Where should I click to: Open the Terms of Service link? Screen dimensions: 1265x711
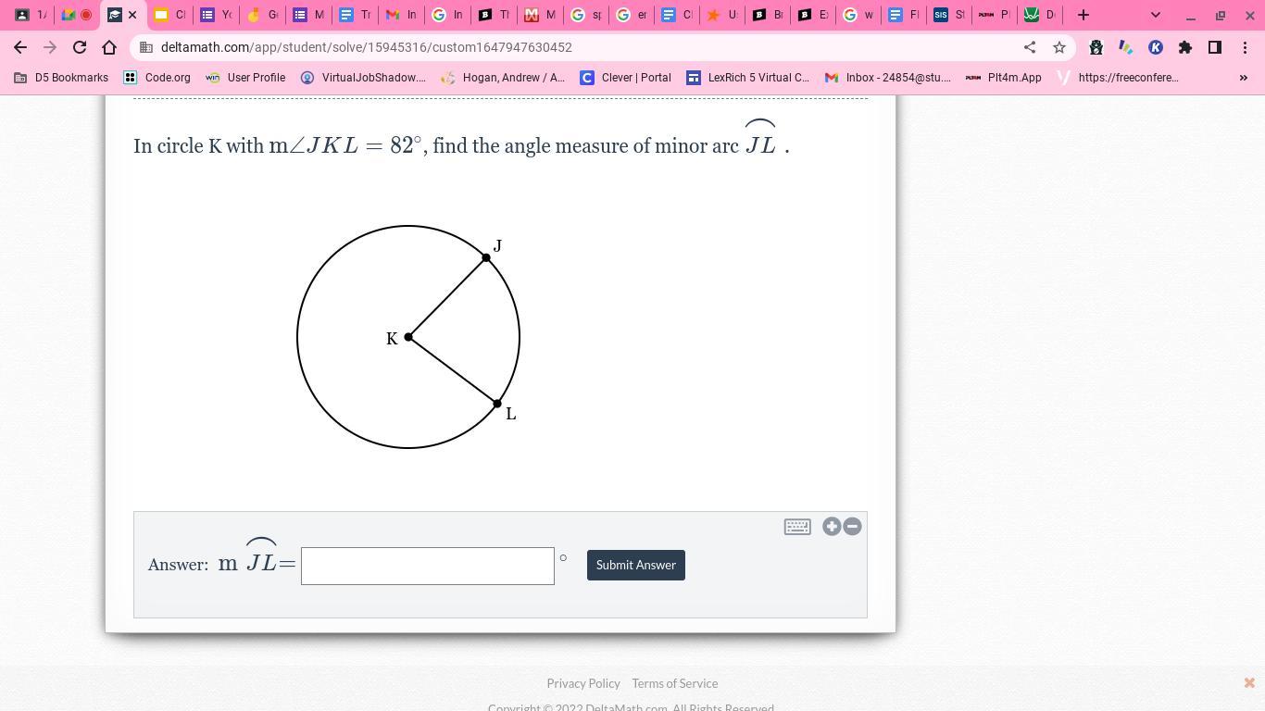point(675,683)
